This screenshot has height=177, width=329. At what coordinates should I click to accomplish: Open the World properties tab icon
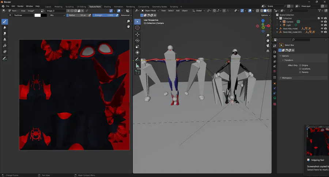(275, 71)
